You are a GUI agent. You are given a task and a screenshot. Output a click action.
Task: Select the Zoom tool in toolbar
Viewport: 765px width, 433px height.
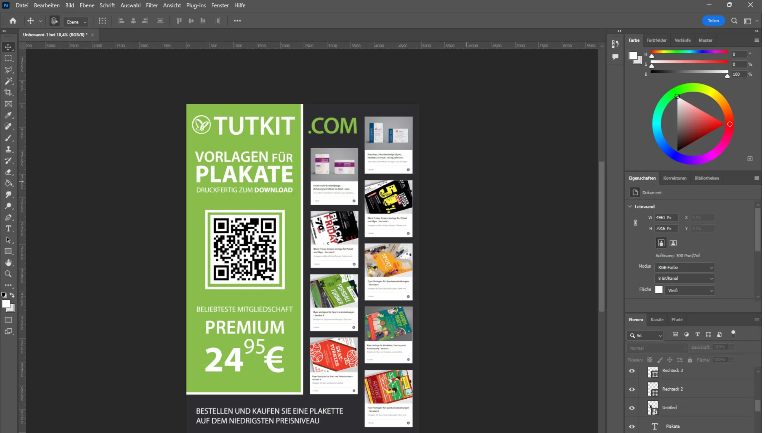(x=8, y=274)
